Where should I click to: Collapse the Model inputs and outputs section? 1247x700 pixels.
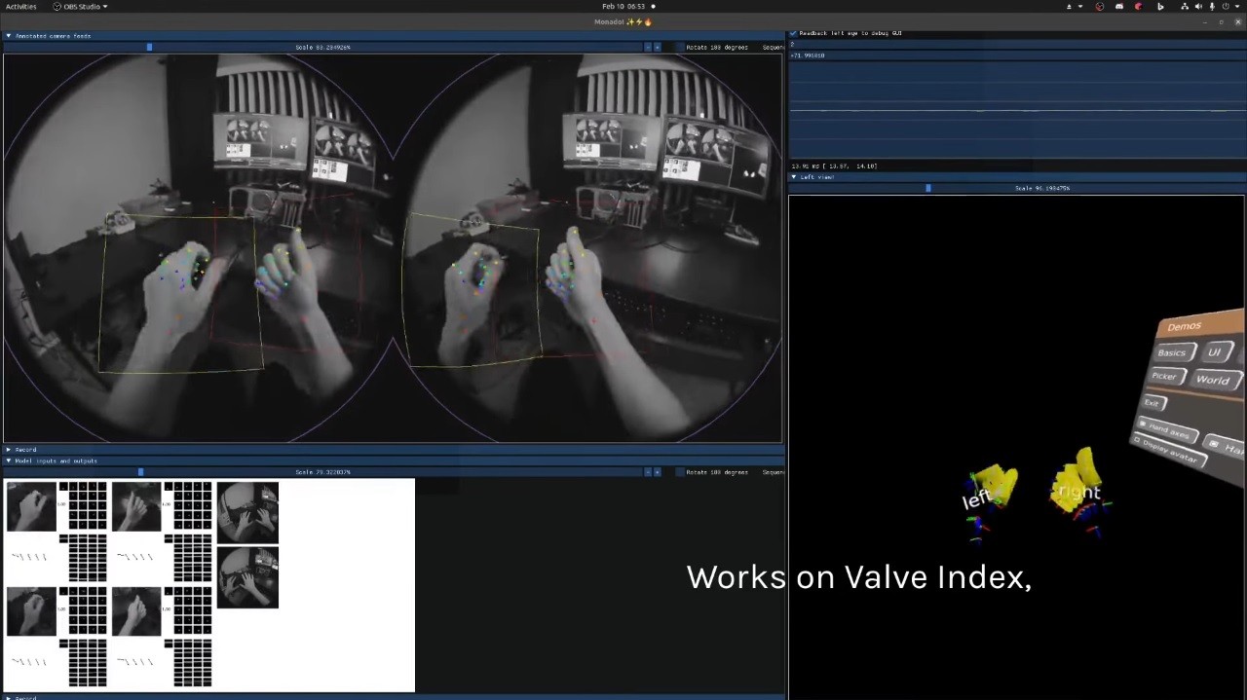(x=9, y=461)
